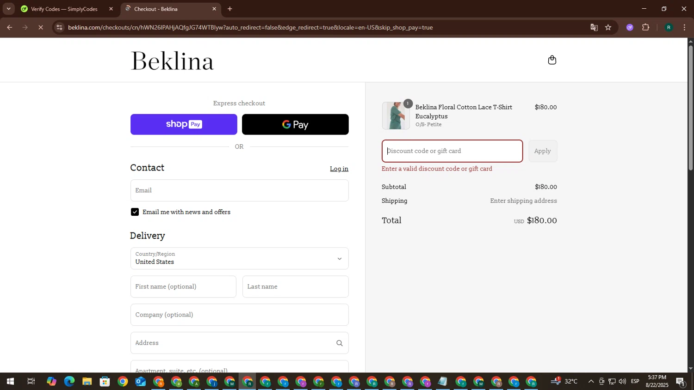Close the Verify Codes — SimplyCodes tab
This screenshot has width=694, height=390.
[111, 9]
